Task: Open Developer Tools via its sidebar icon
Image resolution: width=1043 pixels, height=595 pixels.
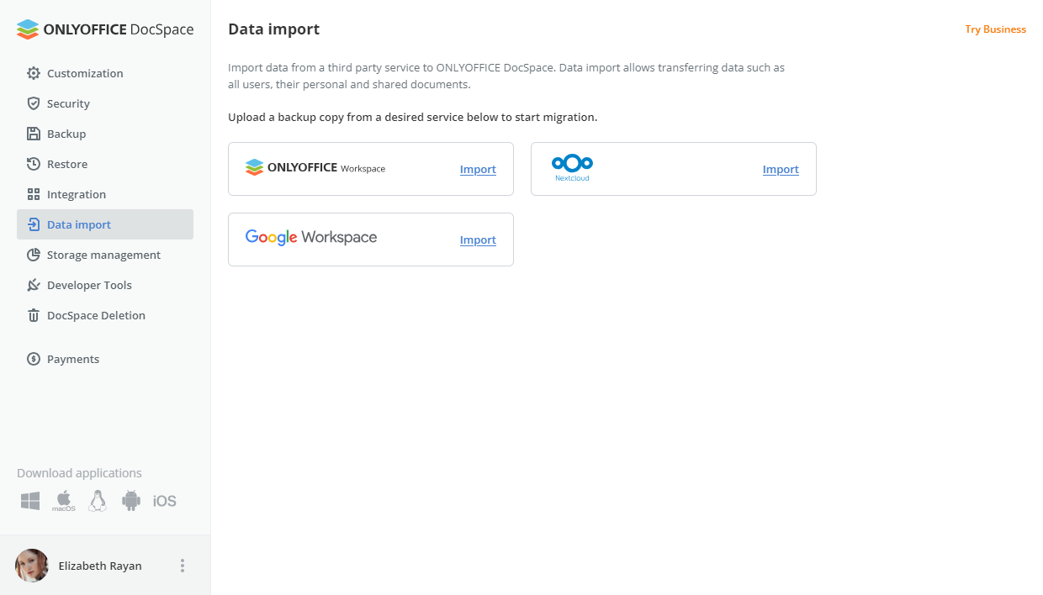Action: (x=33, y=285)
